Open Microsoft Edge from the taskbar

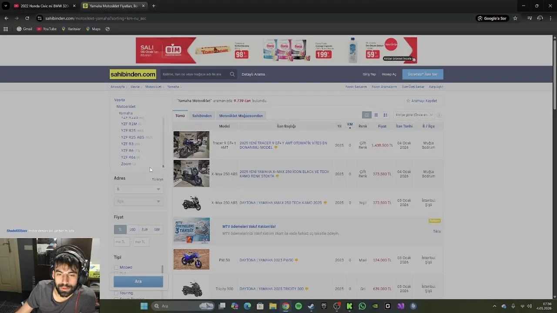[248, 306]
